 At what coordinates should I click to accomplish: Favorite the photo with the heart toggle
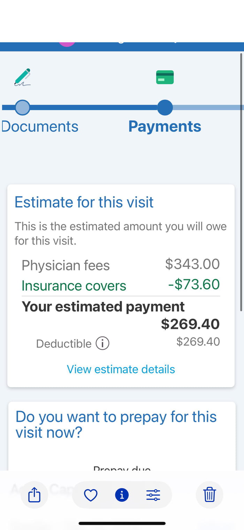tap(90, 495)
